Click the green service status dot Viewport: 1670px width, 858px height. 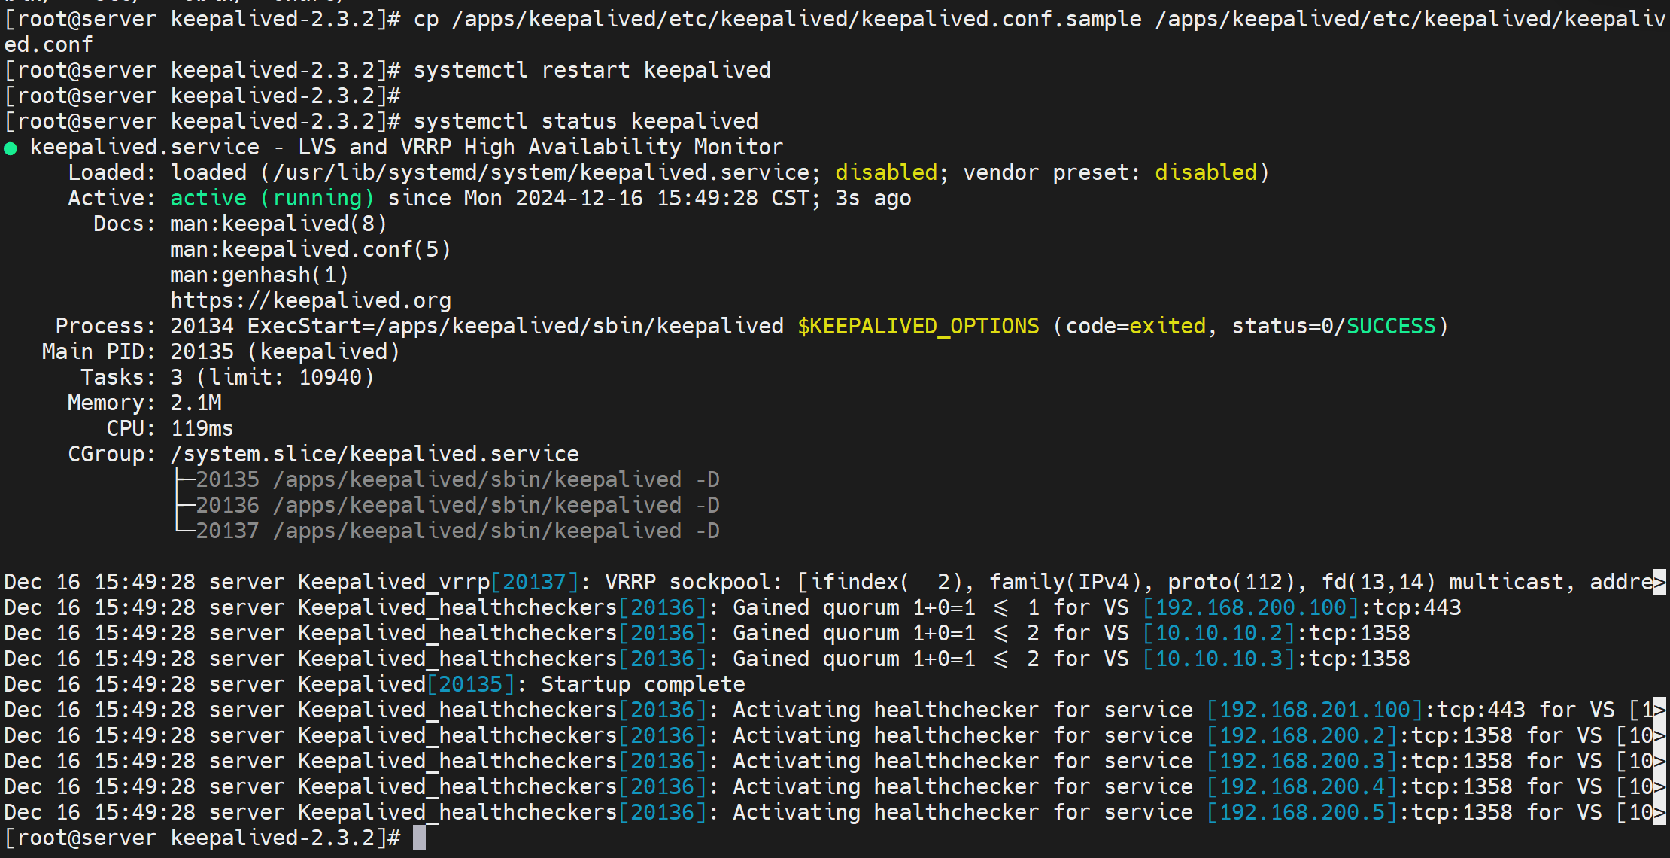coord(11,148)
